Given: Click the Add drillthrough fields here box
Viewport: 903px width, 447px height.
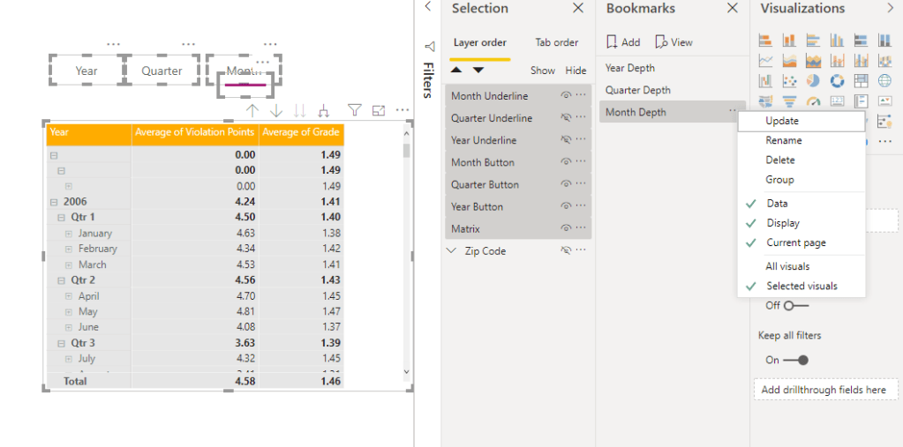Looking at the screenshot, I should pyautogui.click(x=825, y=390).
